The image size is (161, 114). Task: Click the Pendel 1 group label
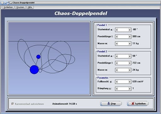pyautogui.click(x=102, y=25)
